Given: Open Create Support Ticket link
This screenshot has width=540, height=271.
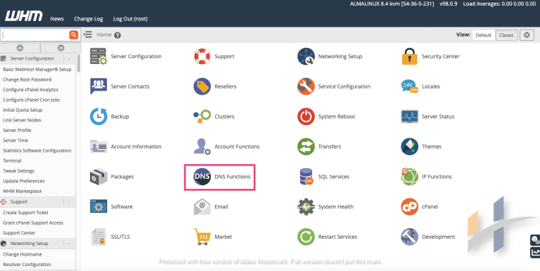Looking at the screenshot, I should pyautogui.click(x=25, y=213).
